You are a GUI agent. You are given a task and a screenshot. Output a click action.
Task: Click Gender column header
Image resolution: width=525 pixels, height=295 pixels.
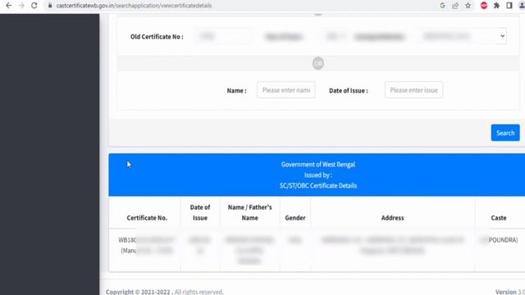[295, 218]
